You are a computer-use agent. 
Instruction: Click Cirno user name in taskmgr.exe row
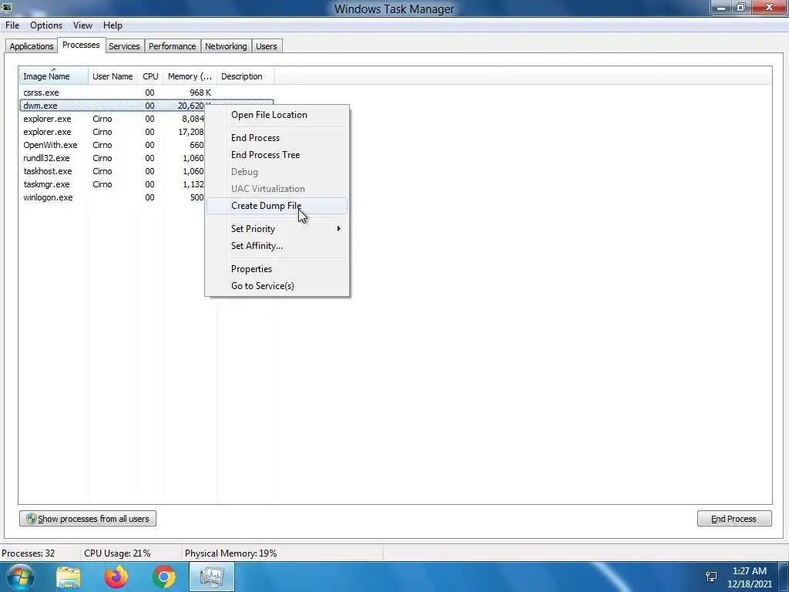[x=102, y=184]
